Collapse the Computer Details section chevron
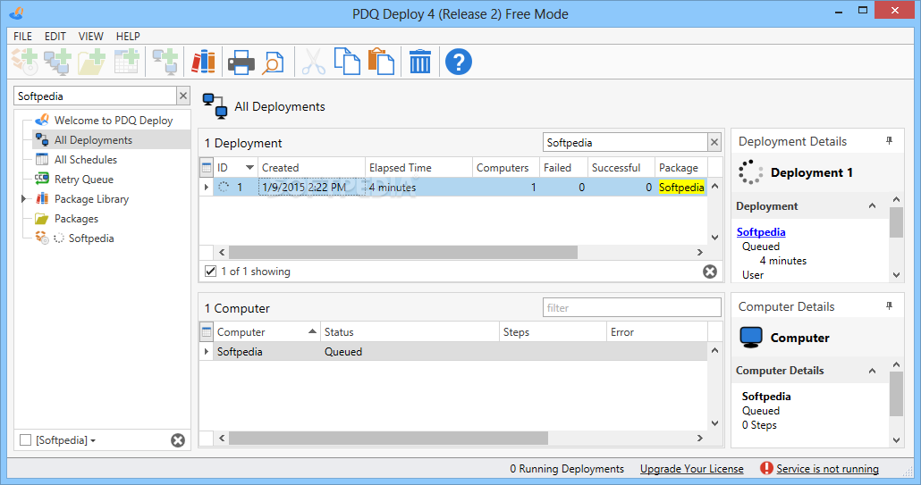The image size is (921, 485). [x=872, y=371]
